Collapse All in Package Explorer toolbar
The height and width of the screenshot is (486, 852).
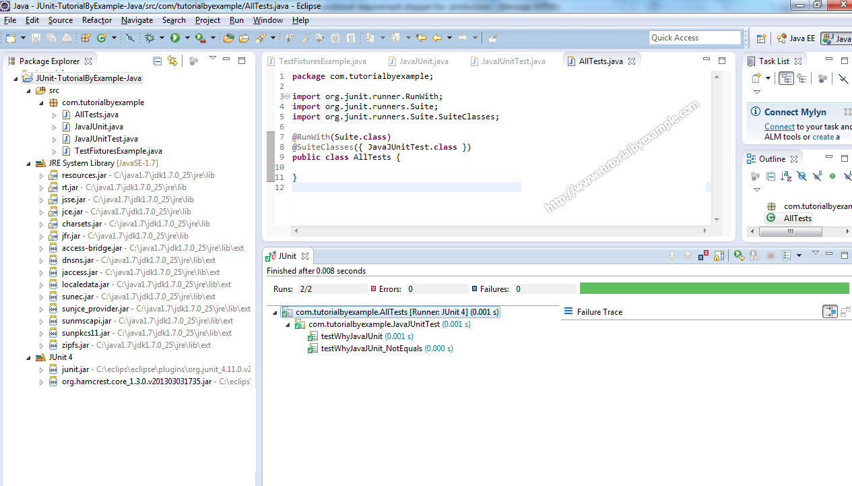pos(158,61)
